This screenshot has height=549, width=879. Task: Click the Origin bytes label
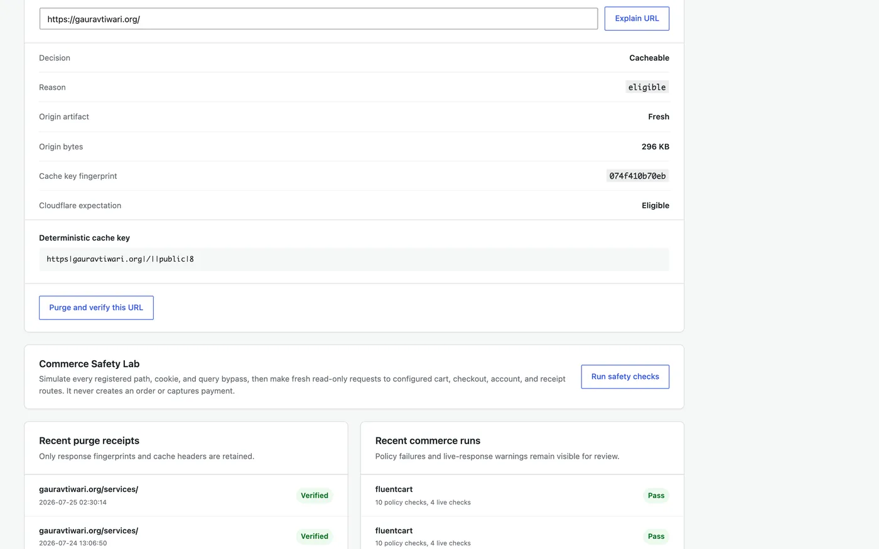(x=61, y=147)
